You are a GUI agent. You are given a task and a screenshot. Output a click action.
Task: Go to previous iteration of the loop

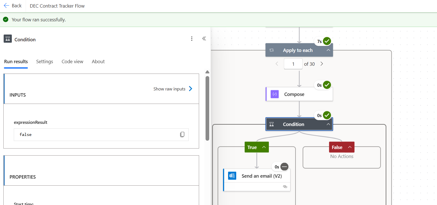coord(277,64)
